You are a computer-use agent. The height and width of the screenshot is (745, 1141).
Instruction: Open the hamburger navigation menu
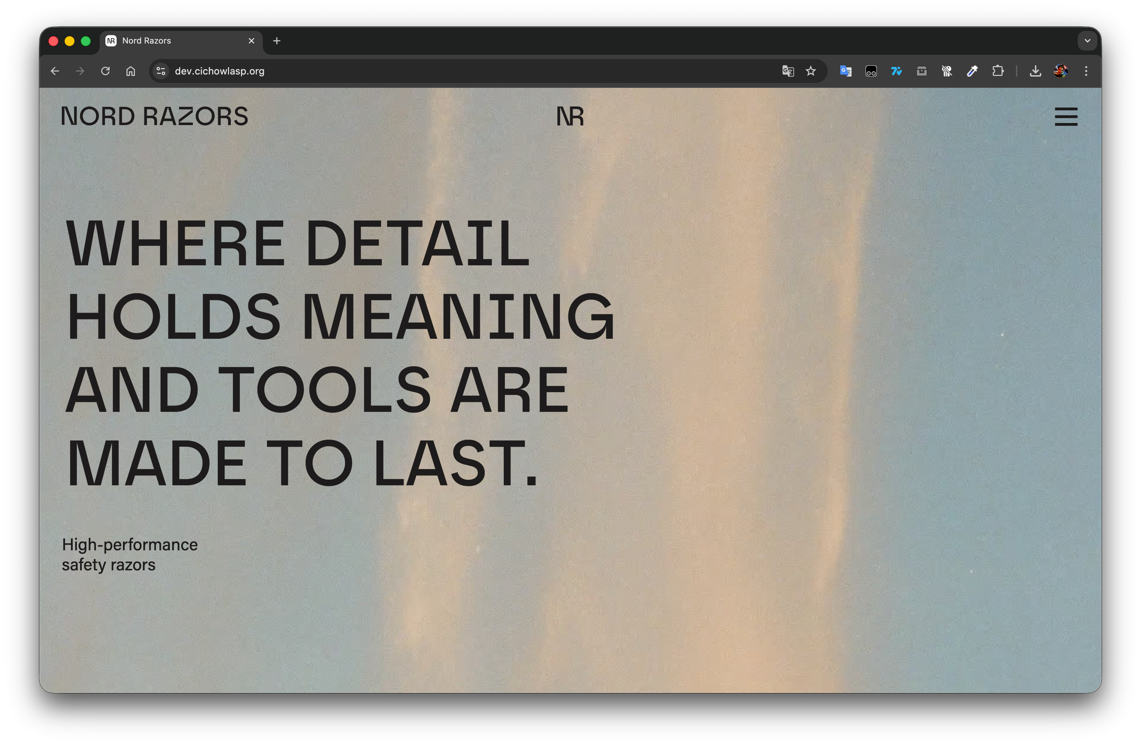coord(1066,117)
